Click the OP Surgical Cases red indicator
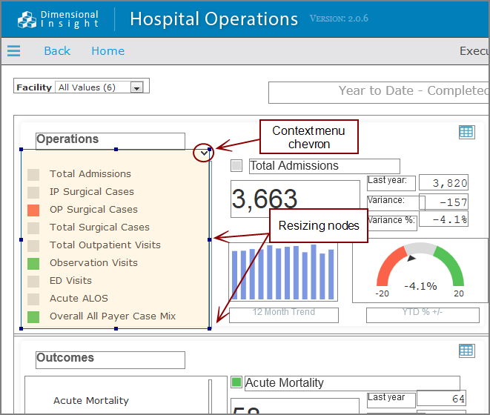Screen dimensions: 490x415 click(x=33, y=210)
